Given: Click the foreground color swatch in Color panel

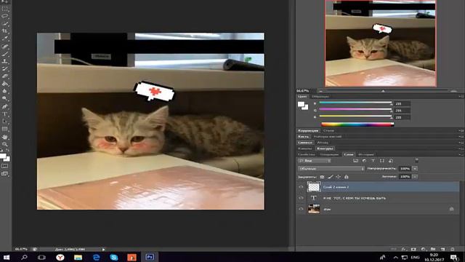Looking at the screenshot, I should (301, 104).
